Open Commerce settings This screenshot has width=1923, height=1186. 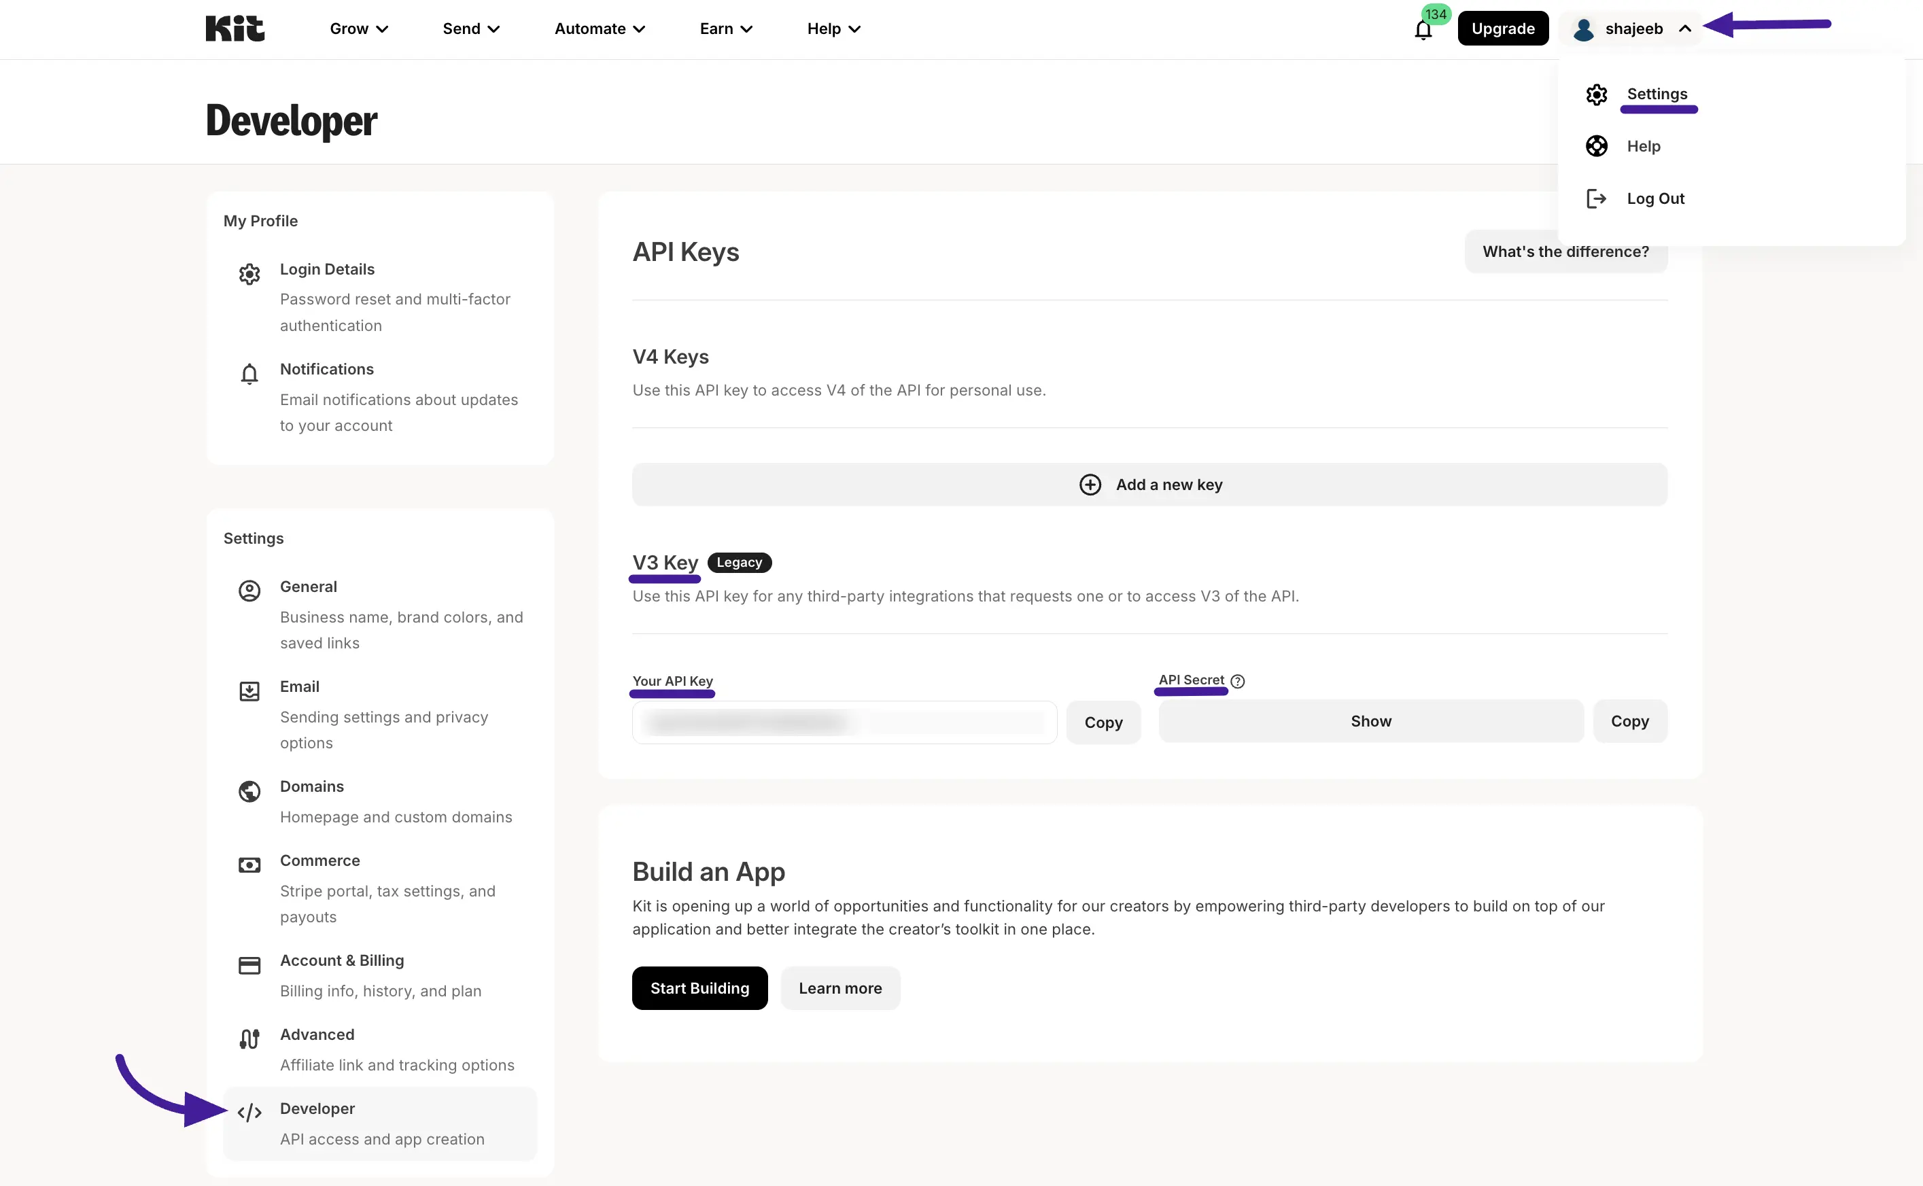coord(381,888)
